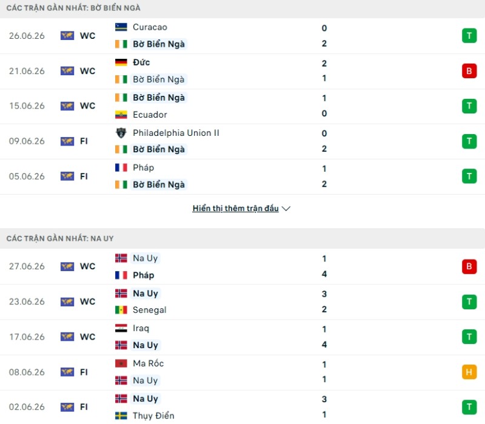Click the Philadelphia Union II crest
Image resolution: width=485 pixels, height=424 pixels.
pyautogui.click(x=121, y=133)
